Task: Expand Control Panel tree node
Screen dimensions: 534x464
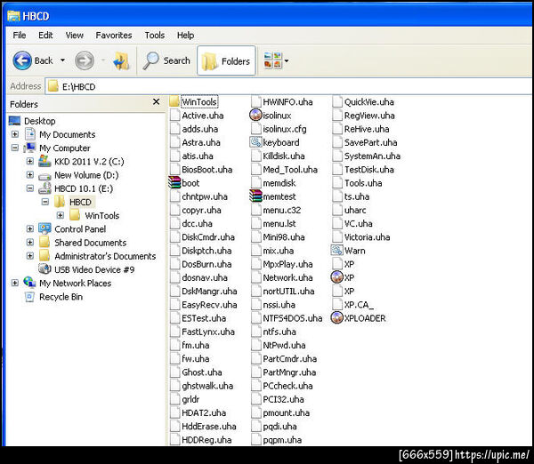Action: tap(30, 228)
